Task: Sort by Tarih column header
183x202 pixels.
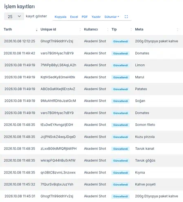Action: [x=8, y=29]
